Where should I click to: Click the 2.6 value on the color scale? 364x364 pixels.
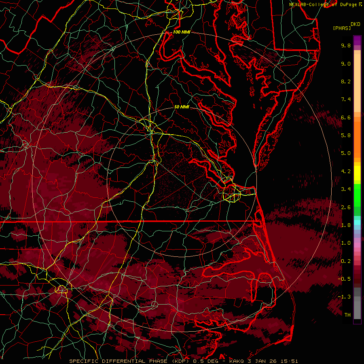[346, 207]
